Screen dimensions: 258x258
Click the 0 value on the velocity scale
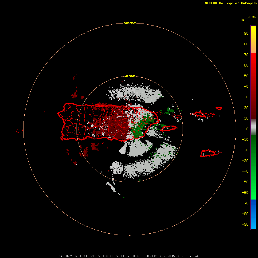(247, 129)
